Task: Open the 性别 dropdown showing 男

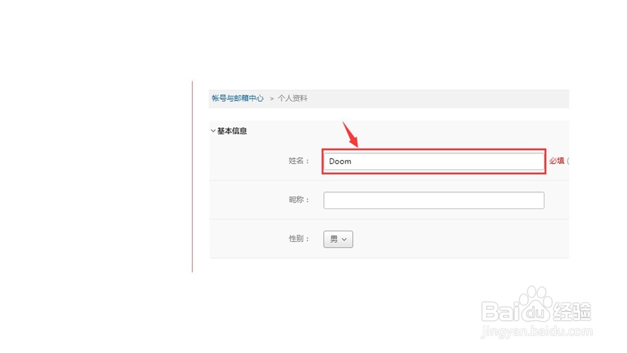Action: pos(339,239)
